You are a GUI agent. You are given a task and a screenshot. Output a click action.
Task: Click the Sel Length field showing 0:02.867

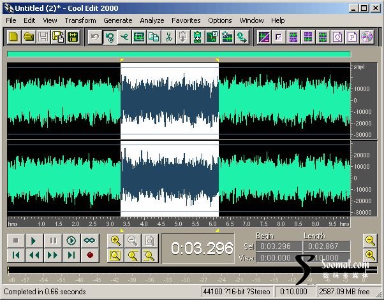[327, 246]
